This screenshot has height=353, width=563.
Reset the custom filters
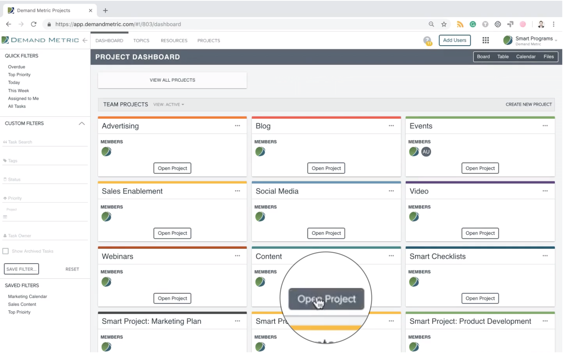72,269
